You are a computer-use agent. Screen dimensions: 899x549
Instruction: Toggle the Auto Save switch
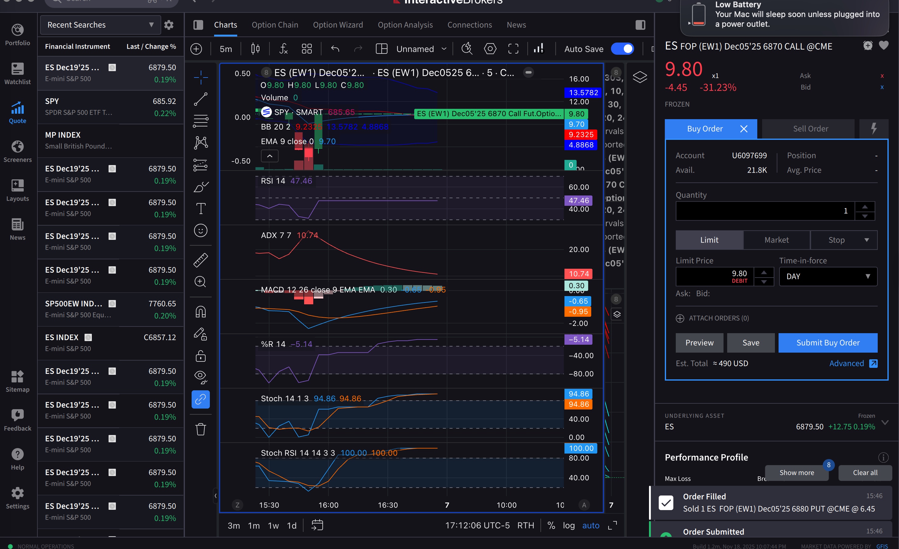[623, 49]
